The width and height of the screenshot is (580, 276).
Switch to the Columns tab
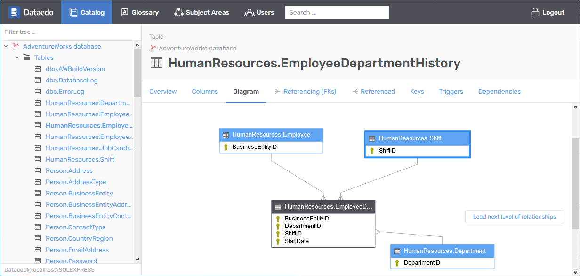pyautogui.click(x=205, y=91)
